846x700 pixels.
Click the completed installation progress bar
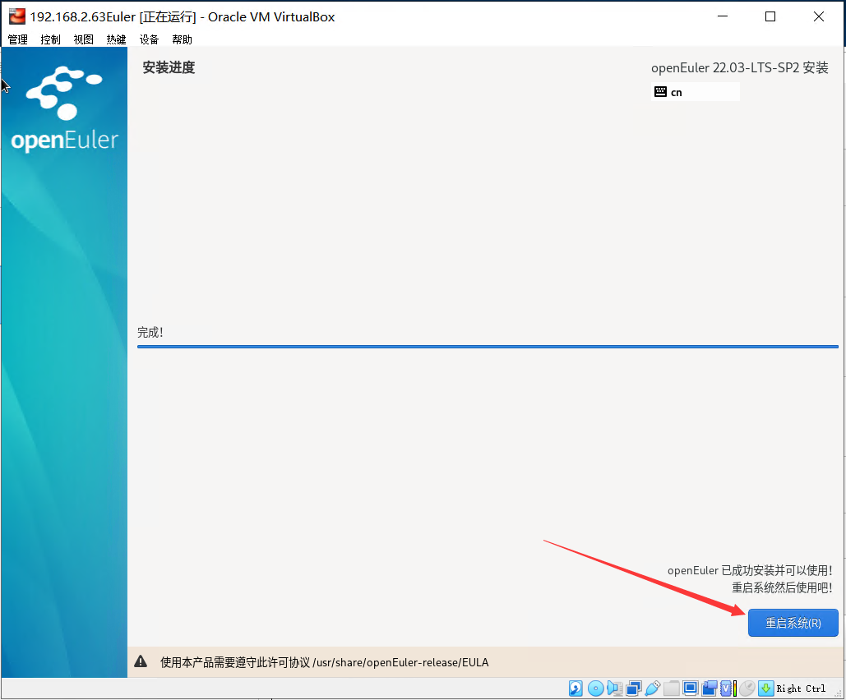pos(488,347)
